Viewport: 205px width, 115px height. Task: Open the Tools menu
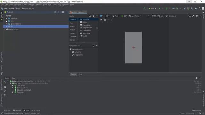coord(55,5)
